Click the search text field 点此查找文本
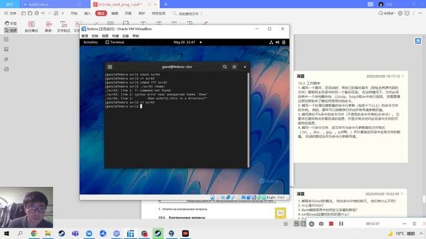The width and height of the screenshot is (426, 239). click(x=188, y=13)
